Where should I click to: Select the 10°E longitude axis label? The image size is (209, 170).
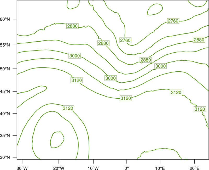coord(160,168)
